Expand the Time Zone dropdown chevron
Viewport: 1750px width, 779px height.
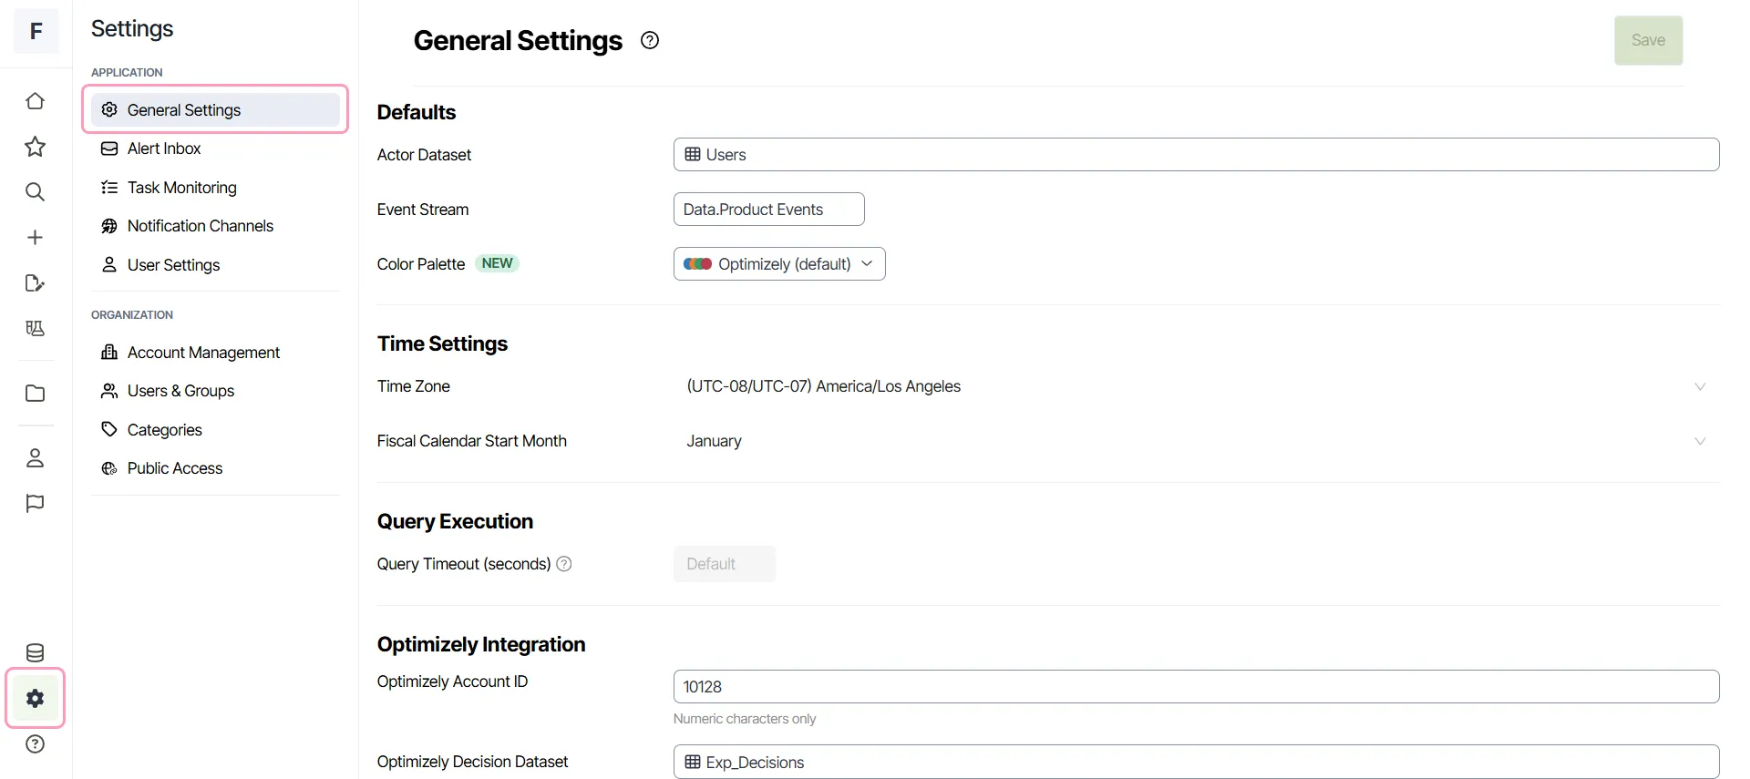(x=1700, y=386)
